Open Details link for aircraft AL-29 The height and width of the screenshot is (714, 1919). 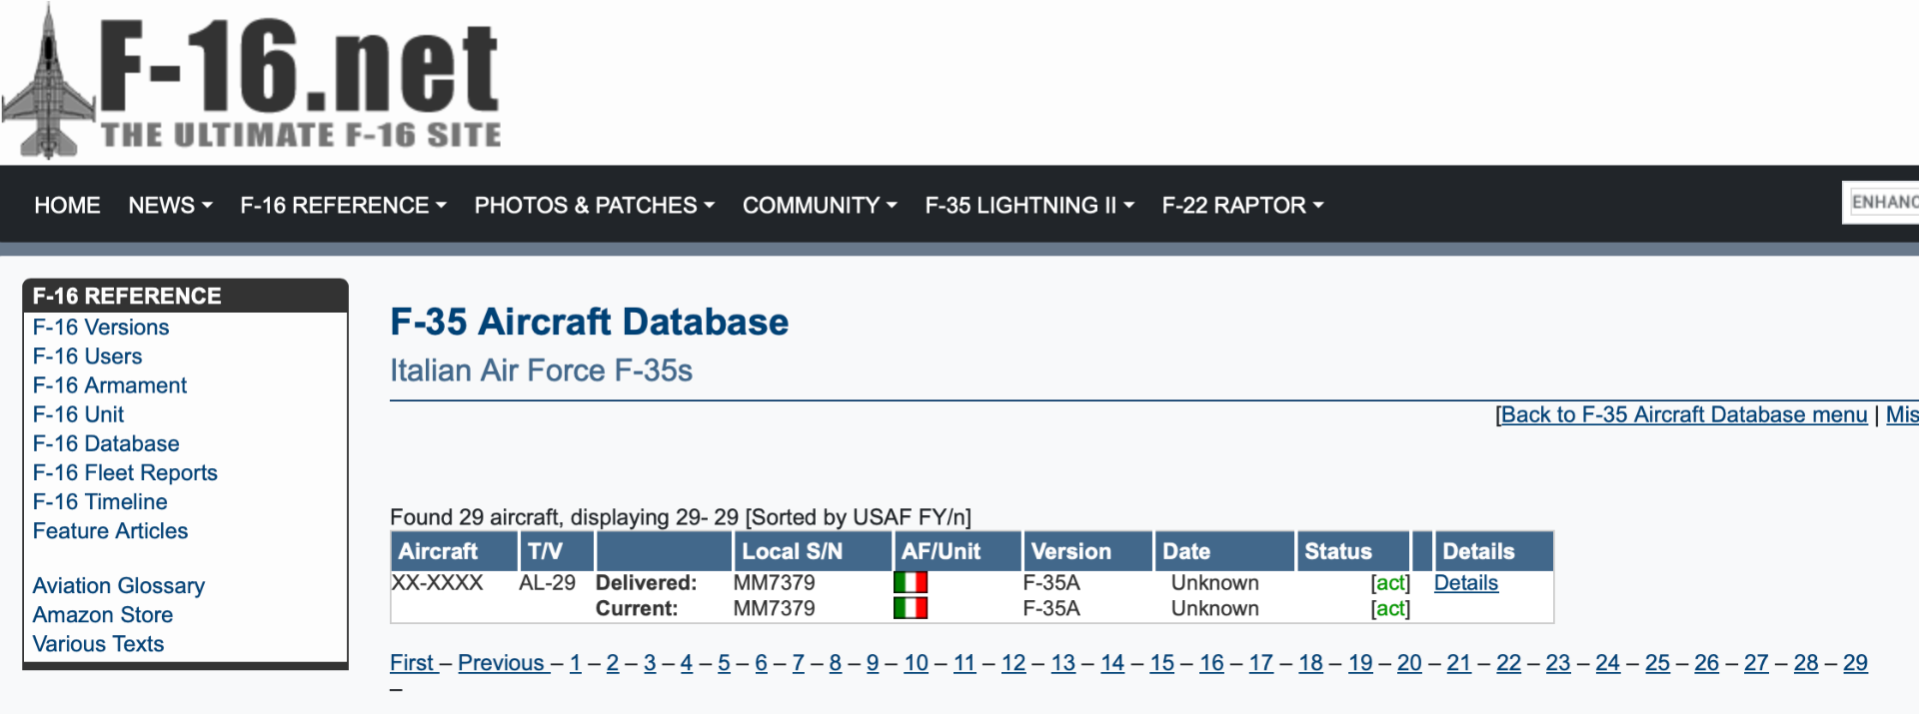1465,583
